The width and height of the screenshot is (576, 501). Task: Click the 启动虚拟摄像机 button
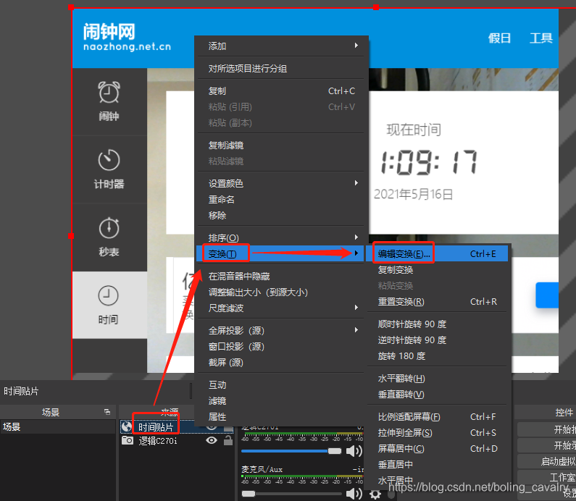(x=546, y=461)
